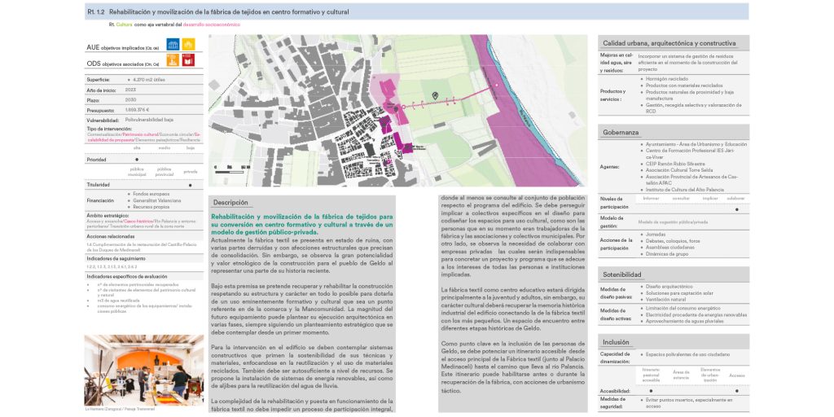
Task: Click the orange ODS goal icon
Action: click(x=171, y=59)
